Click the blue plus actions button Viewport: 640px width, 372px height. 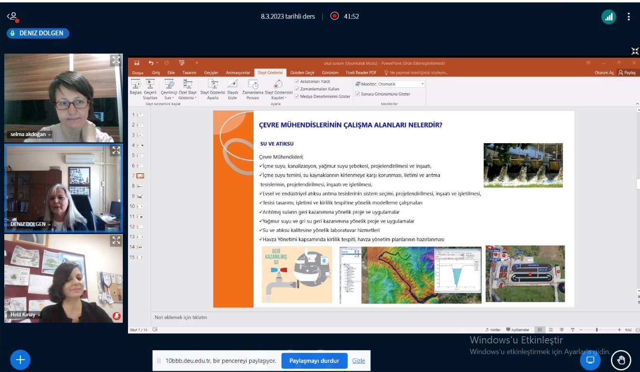(20, 360)
